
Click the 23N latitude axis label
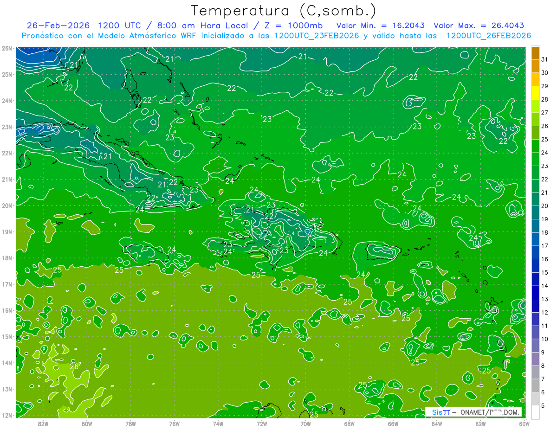[6, 127]
